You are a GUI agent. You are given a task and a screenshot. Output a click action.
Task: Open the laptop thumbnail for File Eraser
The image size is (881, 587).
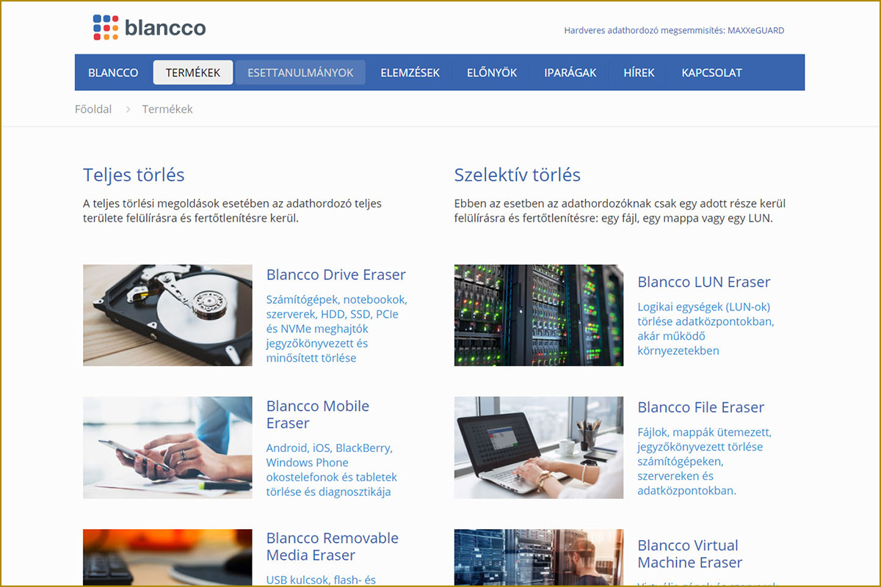coord(539,448)
